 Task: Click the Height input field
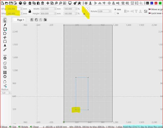(47, 14)
